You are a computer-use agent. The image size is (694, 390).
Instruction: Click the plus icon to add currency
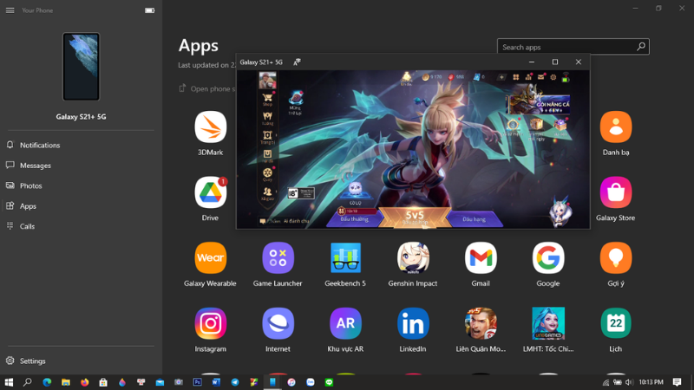tap(501, 77)
